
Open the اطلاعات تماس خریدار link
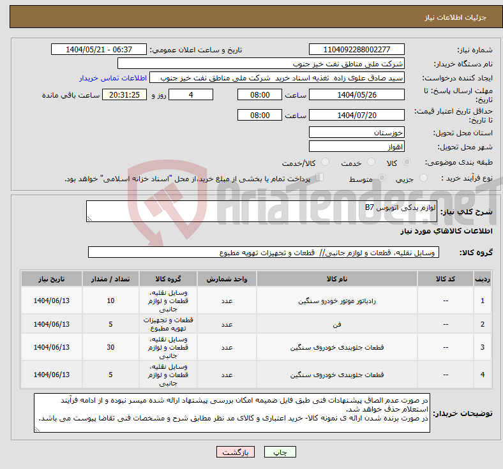113,78
